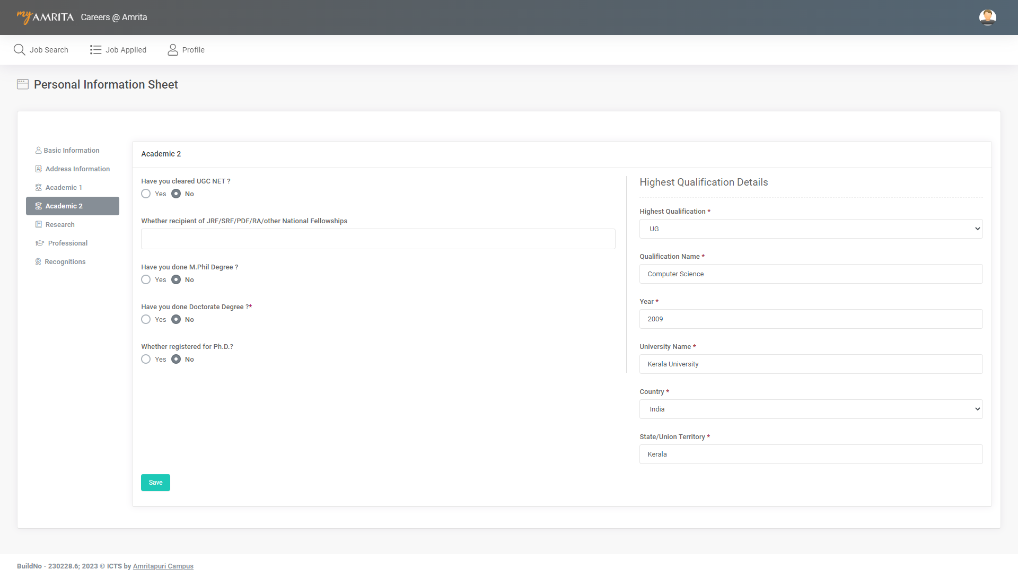Follow the Amritapuri Campus link
The image size is (1018, 578).
pyautogui.click(x=163, y=566)
